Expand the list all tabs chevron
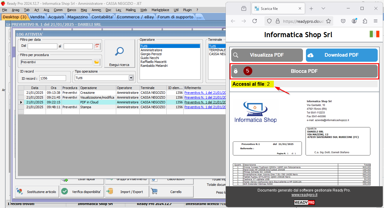This screenshot has width=384, height=208. click(x=323, y=8)
